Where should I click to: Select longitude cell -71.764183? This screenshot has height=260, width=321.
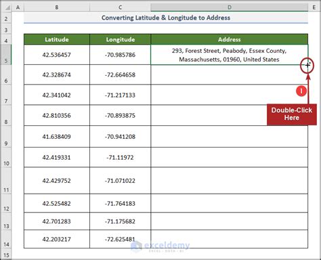pyautogui.click(x=120, y=203)
